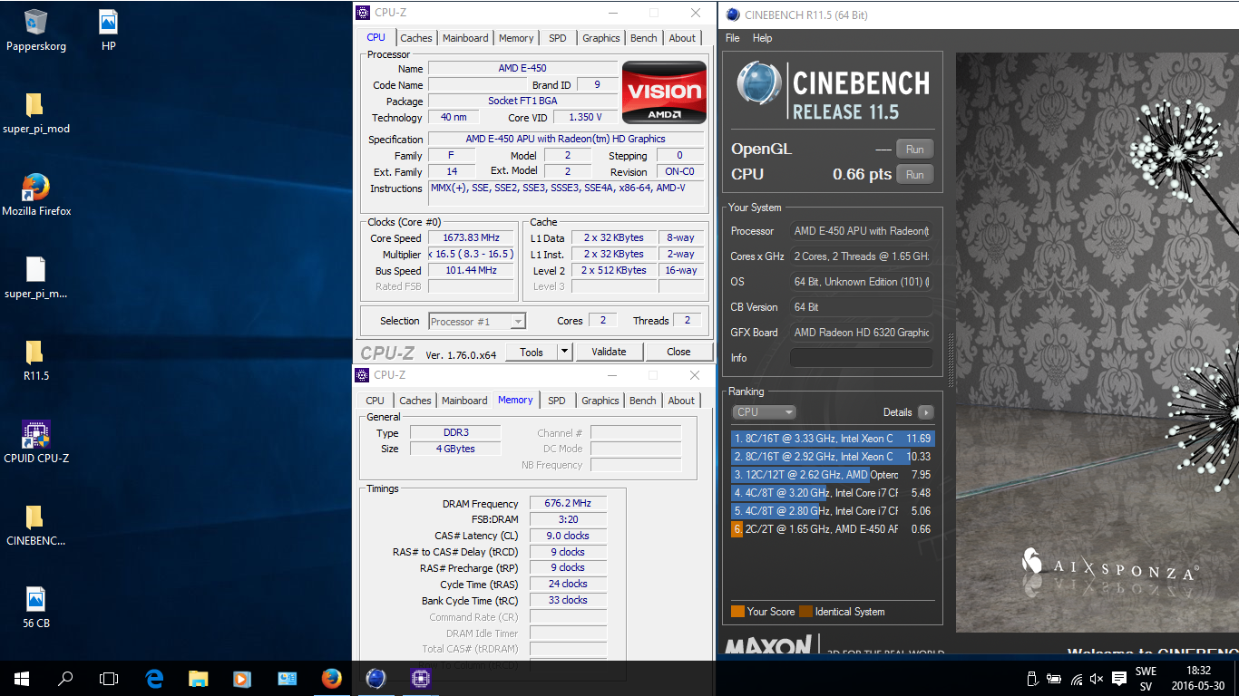Image resolution: width=1239 pixels, height=696 pixels.
Task: Open the Papperskorg recycle bin icon
Action: pos(36,30)
